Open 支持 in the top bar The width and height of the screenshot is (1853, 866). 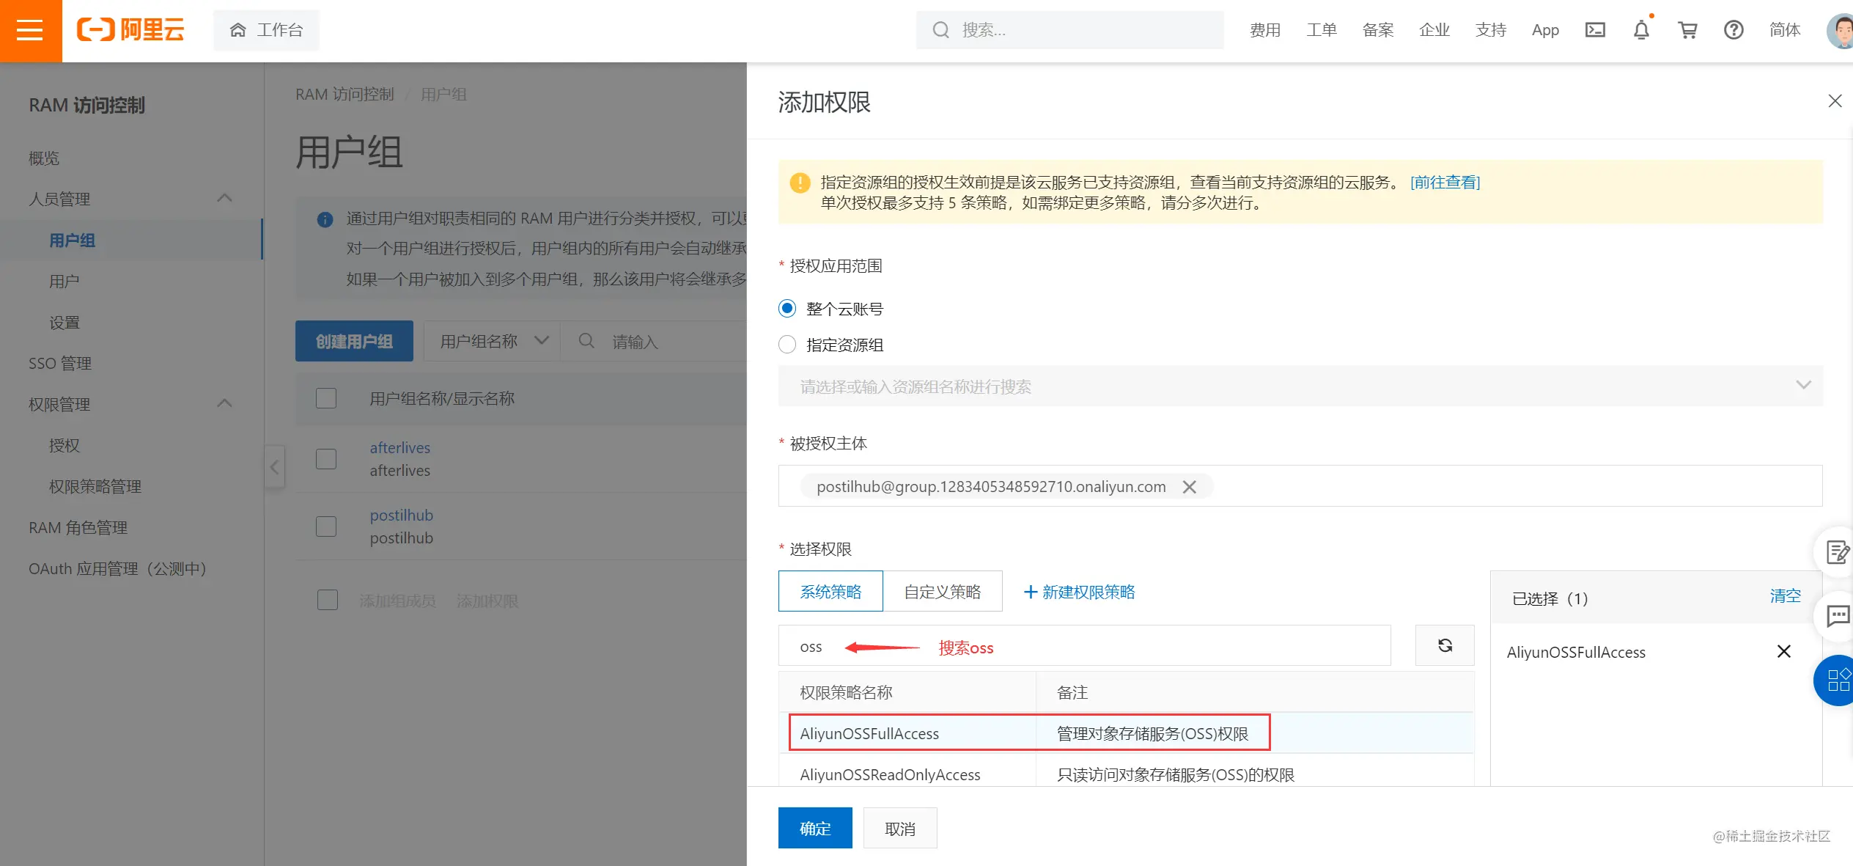1491,30
